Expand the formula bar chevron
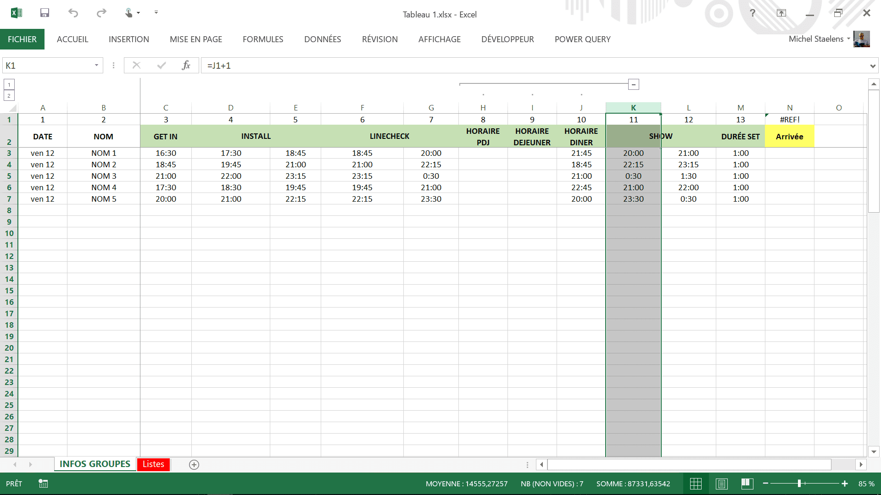881x495 pixels. coord(872,66)
